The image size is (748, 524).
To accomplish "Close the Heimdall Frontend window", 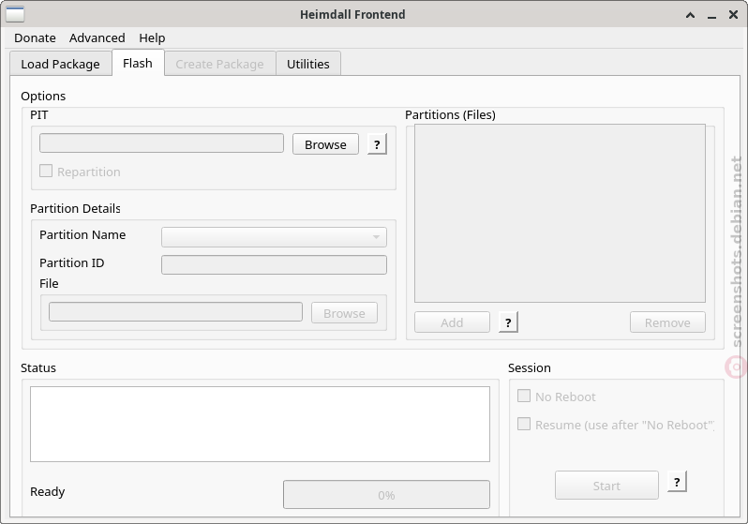I will 734,15.
